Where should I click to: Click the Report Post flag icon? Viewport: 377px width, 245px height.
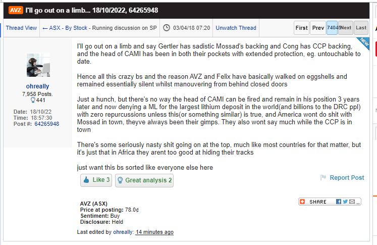323,178
